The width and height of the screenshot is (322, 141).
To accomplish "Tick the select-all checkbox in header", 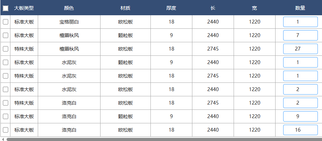I will coord(6,8).
